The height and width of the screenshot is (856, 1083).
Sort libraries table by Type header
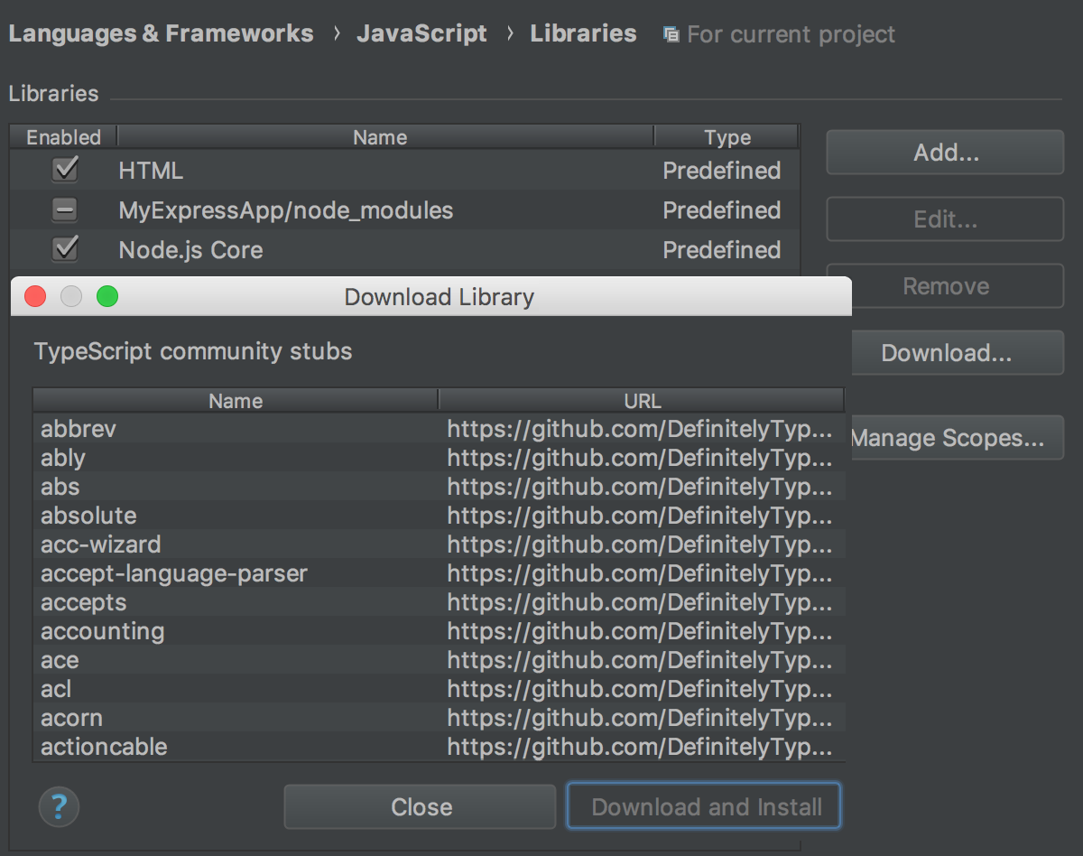click(x=727, y=137)
